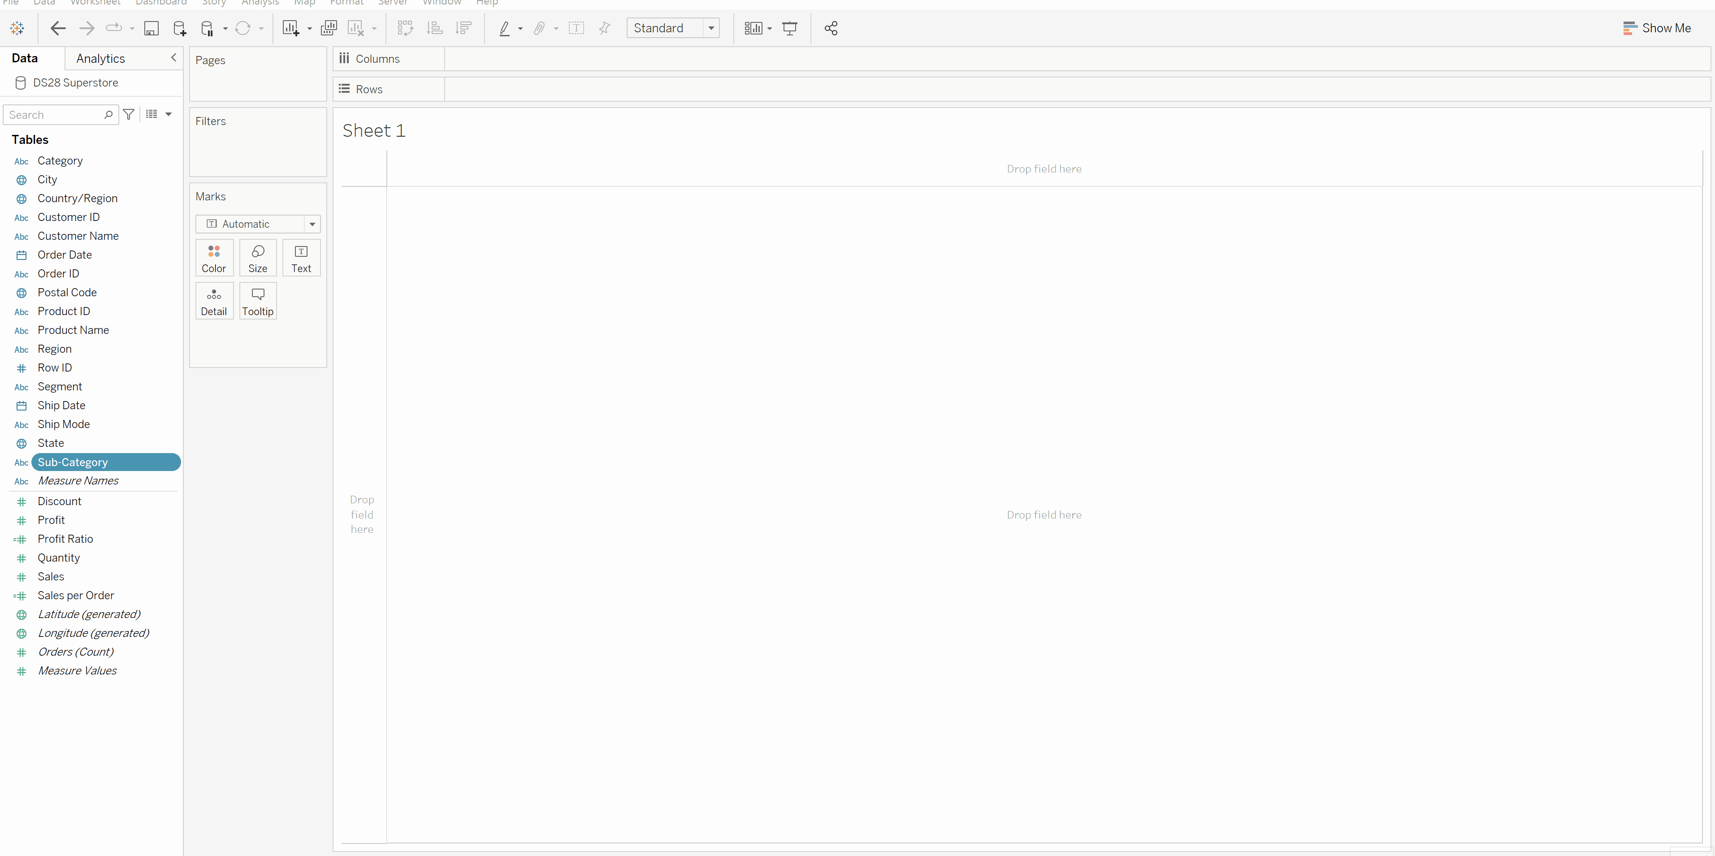The height and width of the screenshot is (856, 1715).
Task: Click the Tooltip marks button
Action: click(258, 301)
